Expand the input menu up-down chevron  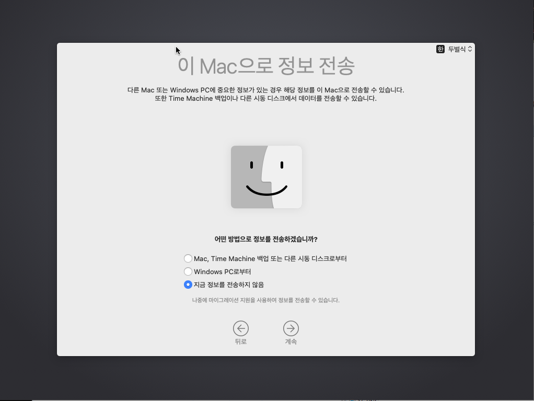(x=470, y=49)
